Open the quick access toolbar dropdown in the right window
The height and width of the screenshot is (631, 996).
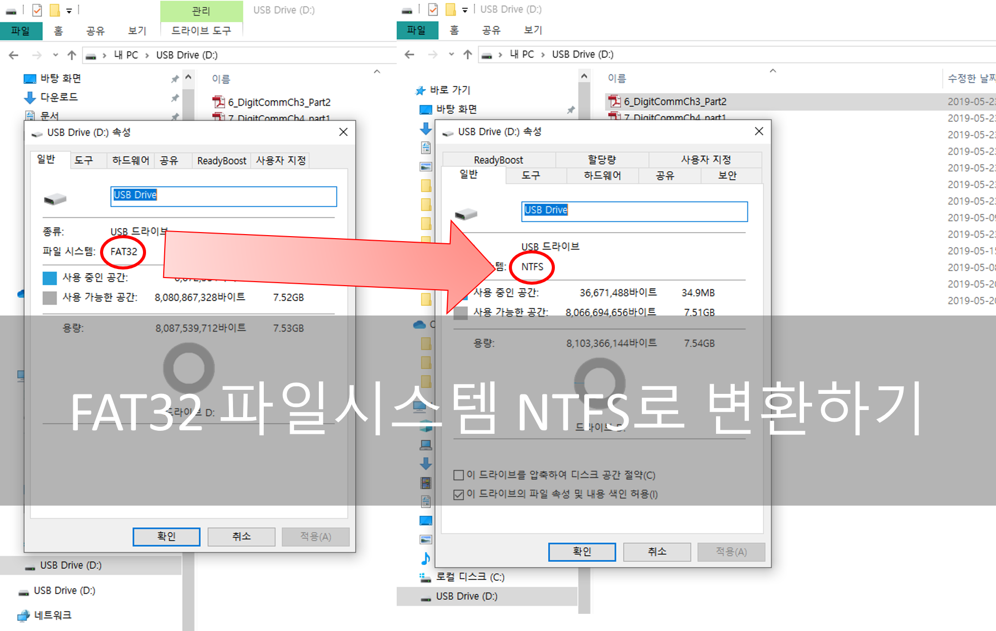point(465,10)
